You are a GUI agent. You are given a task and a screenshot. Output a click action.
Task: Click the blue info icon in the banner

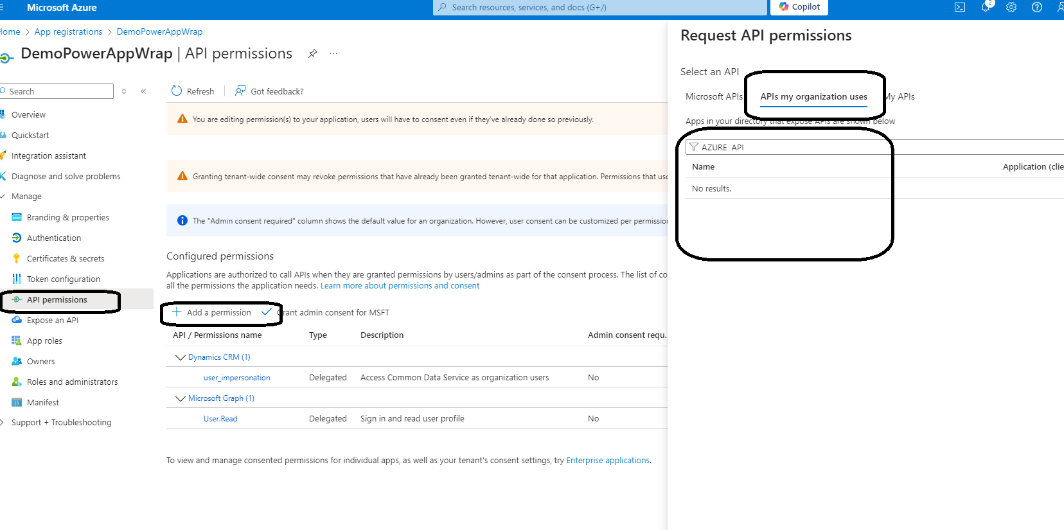tap(182, 220)
